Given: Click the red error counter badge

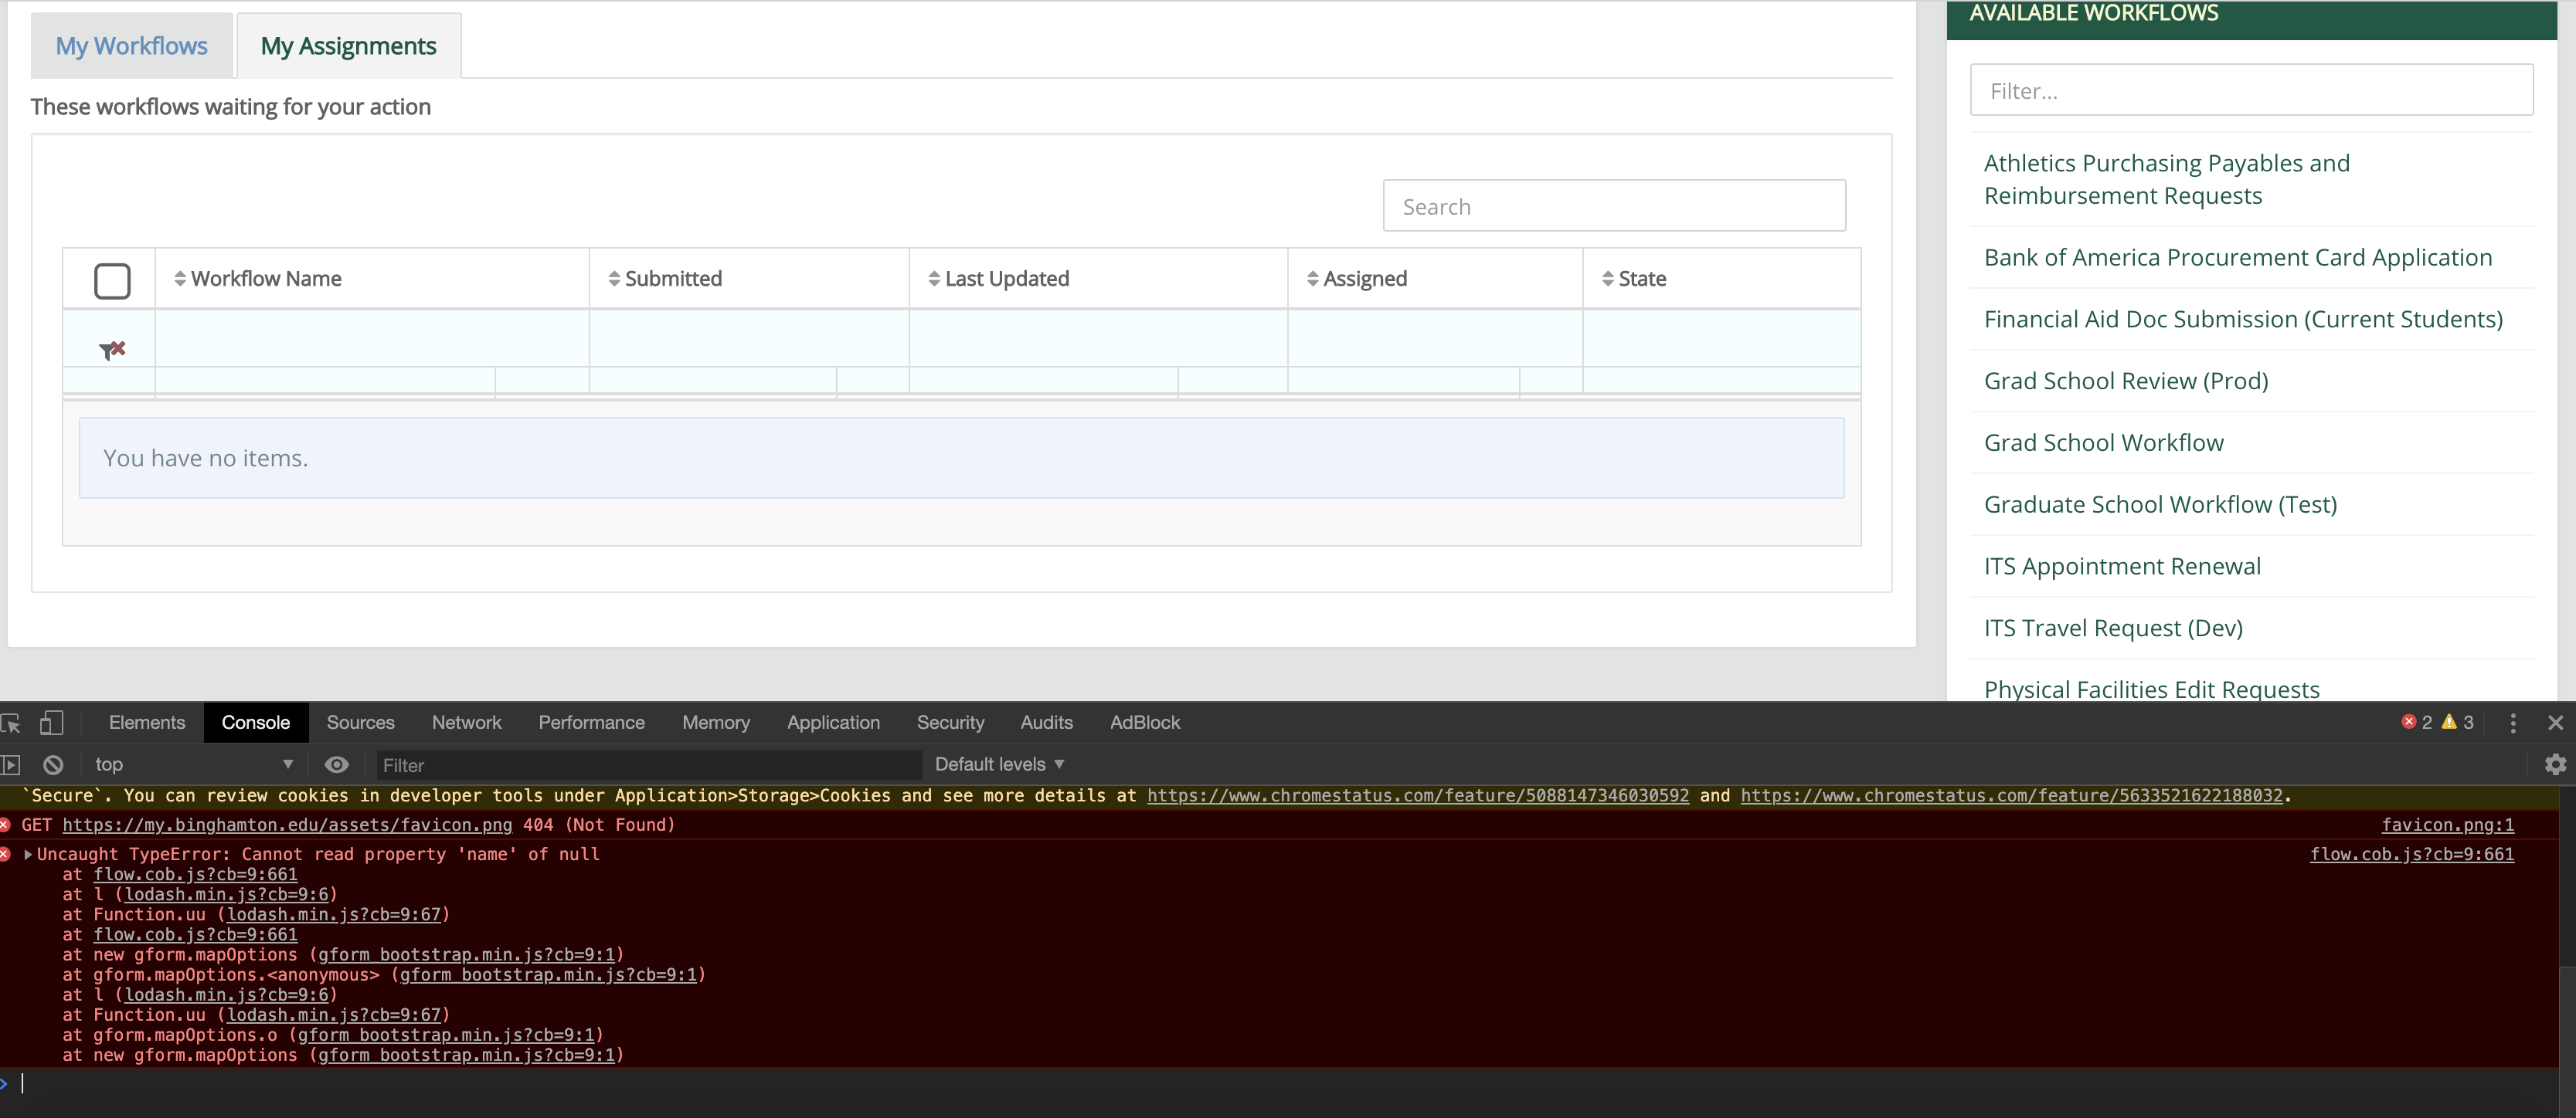Looking at the screenshot, I should [2417, 721].
